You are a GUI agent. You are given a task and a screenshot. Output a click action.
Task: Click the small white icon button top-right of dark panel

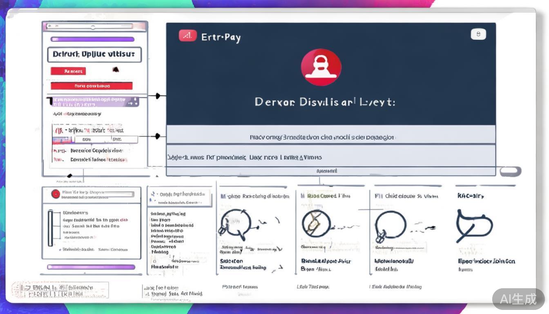click(478, 34)
